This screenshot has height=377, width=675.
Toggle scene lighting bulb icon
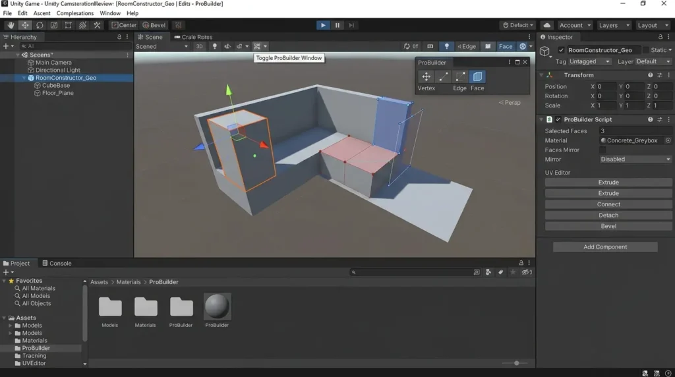pos(214,46)
